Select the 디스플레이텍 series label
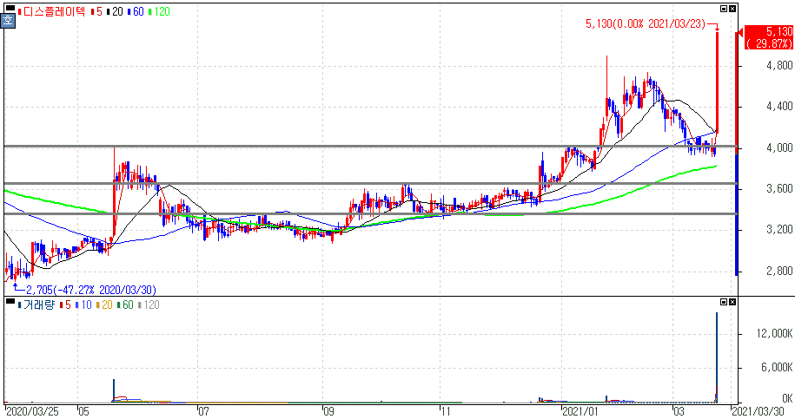This screenshot has height=419, width=795. tap(52, 11)
